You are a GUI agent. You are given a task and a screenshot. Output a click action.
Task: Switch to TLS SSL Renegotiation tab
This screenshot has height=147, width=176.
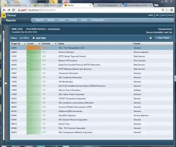click(x=108, y=5)
